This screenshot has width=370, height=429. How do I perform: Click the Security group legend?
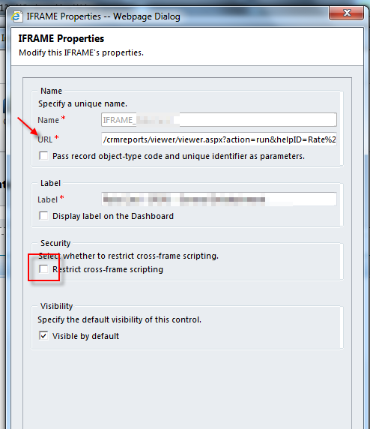click(55, 243)
